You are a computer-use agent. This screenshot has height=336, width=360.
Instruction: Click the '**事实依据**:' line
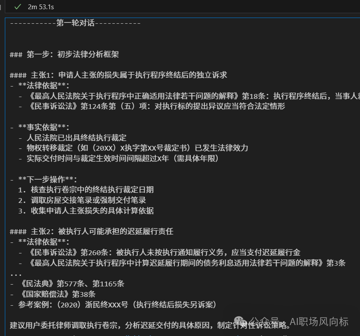click(x=40, y=127)
